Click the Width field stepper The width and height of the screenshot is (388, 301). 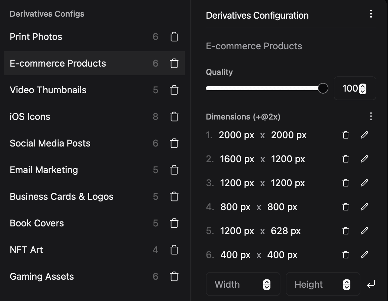pos(267,284)
